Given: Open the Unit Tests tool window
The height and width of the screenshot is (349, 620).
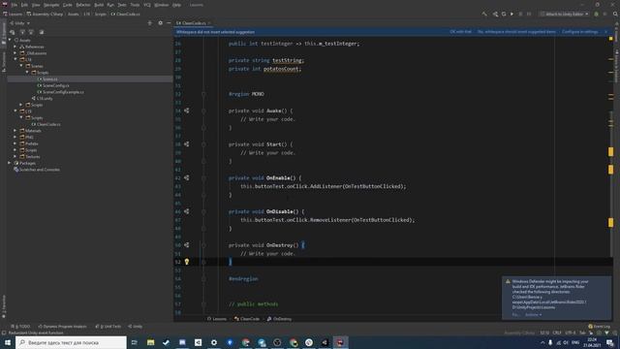Looking at the screenshot, I should tap(108, 327).
